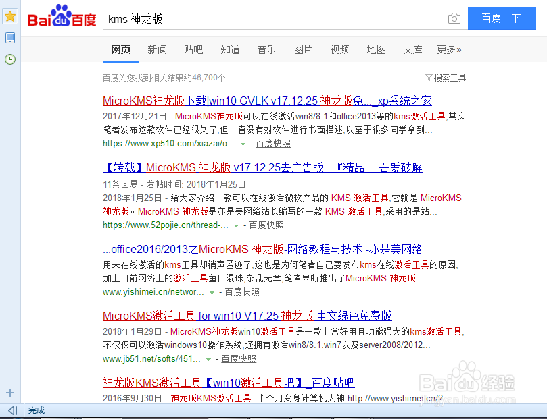Open 【转载】MicroKMS 神龙版 吾爱破解 result
This screenshot has height=419, width=547.
(263, 167)
